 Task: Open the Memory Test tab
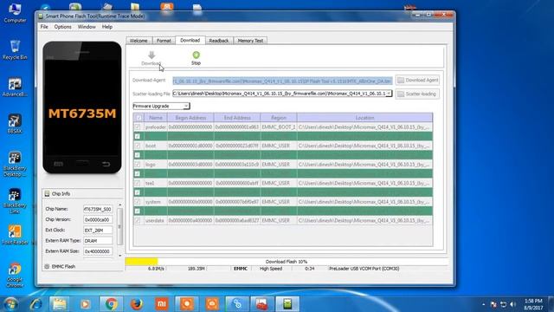coord(250,41)
